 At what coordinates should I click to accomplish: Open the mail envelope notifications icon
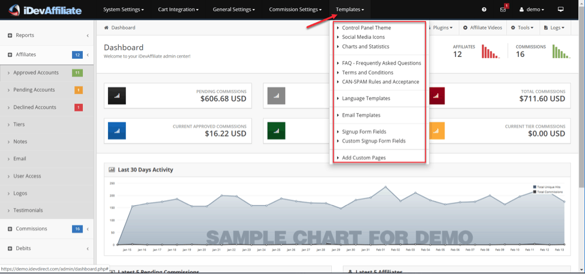(x=503, y=10)
